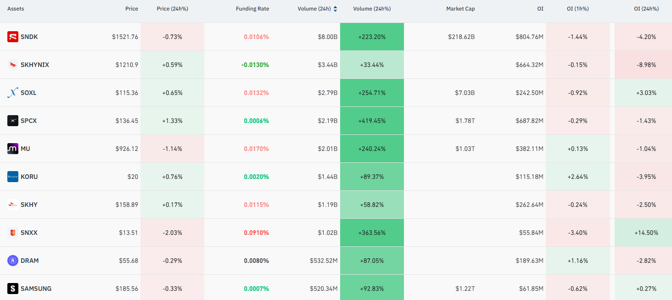Open the SOXL asset icon
Image resolution: width=672 pixels, height=300 pixels.
[13, 93]
